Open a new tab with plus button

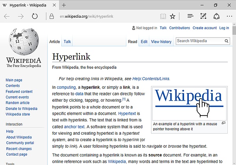click(x=64, y=5)
